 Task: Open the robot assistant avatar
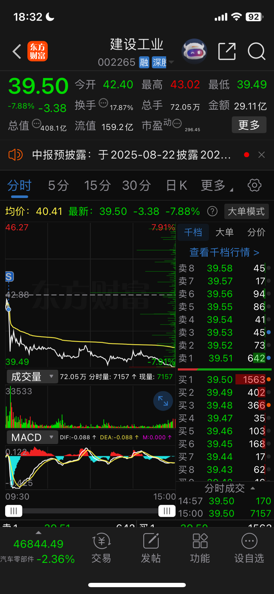(194, 51)
